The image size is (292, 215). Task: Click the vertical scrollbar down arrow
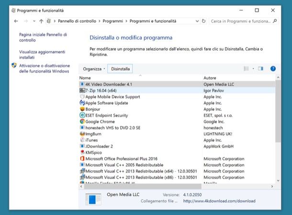[x=278, y=181]
